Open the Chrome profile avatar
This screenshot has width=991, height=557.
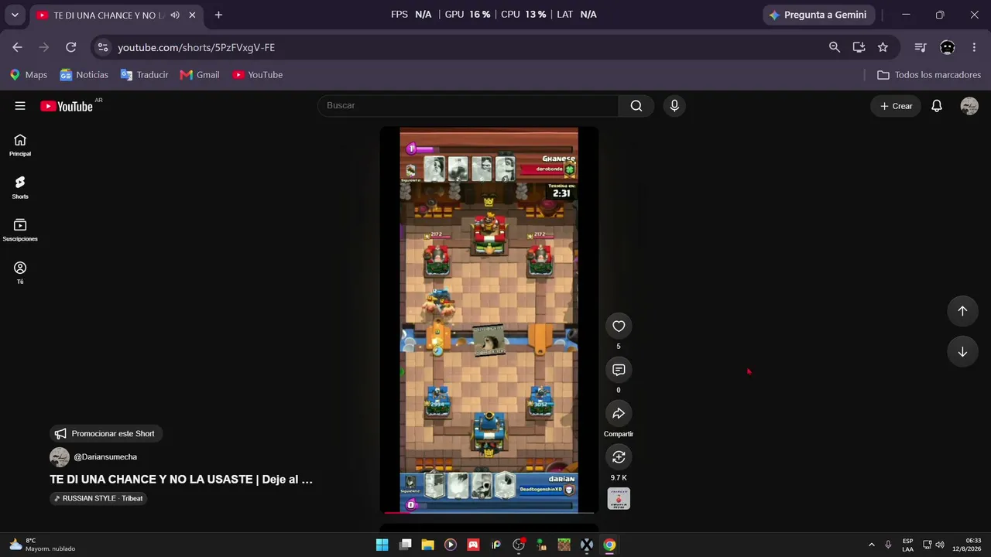click(947, 47)
